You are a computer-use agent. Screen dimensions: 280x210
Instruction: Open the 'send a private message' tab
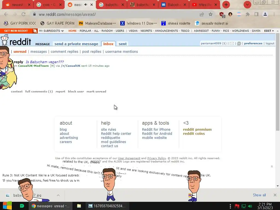pyautogui.click(x=76, y=44)
